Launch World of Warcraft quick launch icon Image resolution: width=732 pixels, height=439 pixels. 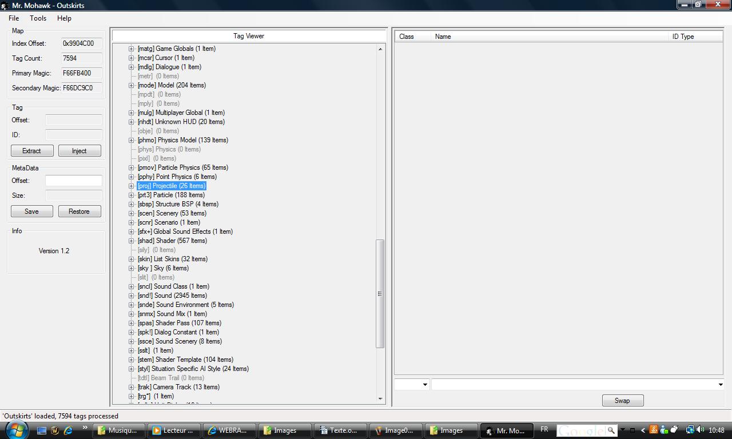(55, 430)
